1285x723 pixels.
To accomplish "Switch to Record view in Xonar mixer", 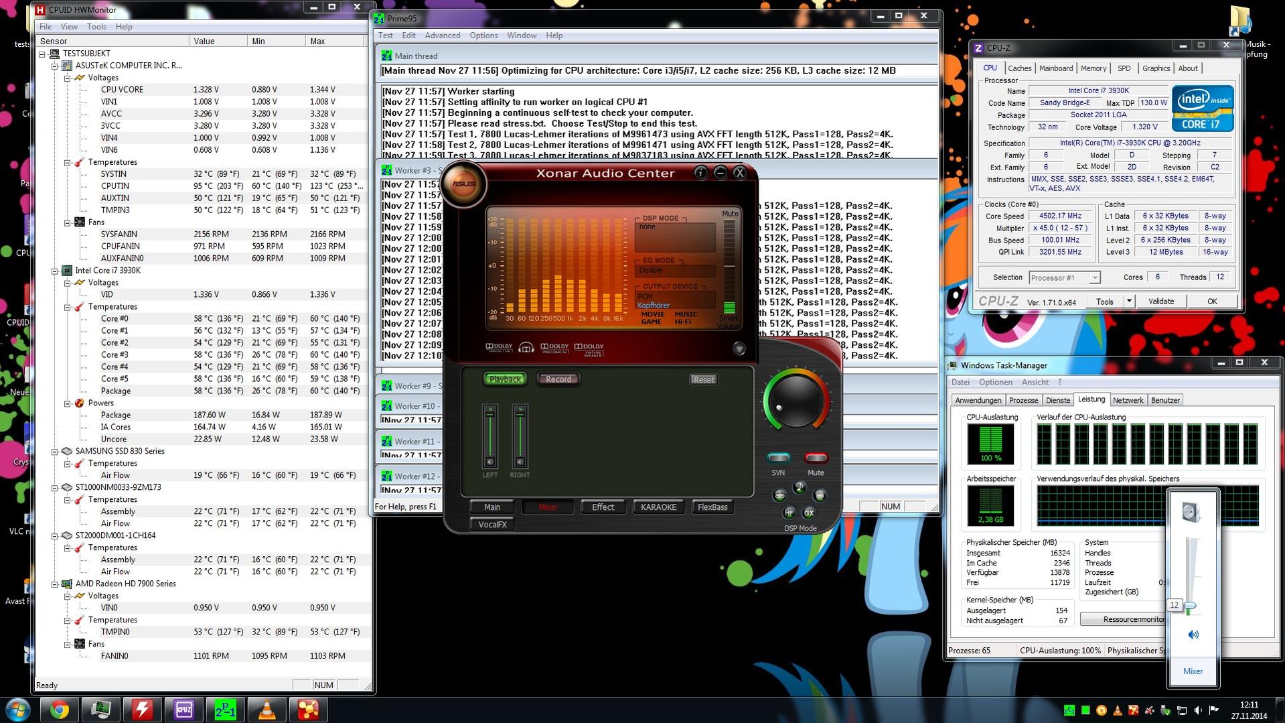I will tap(558, 379).
